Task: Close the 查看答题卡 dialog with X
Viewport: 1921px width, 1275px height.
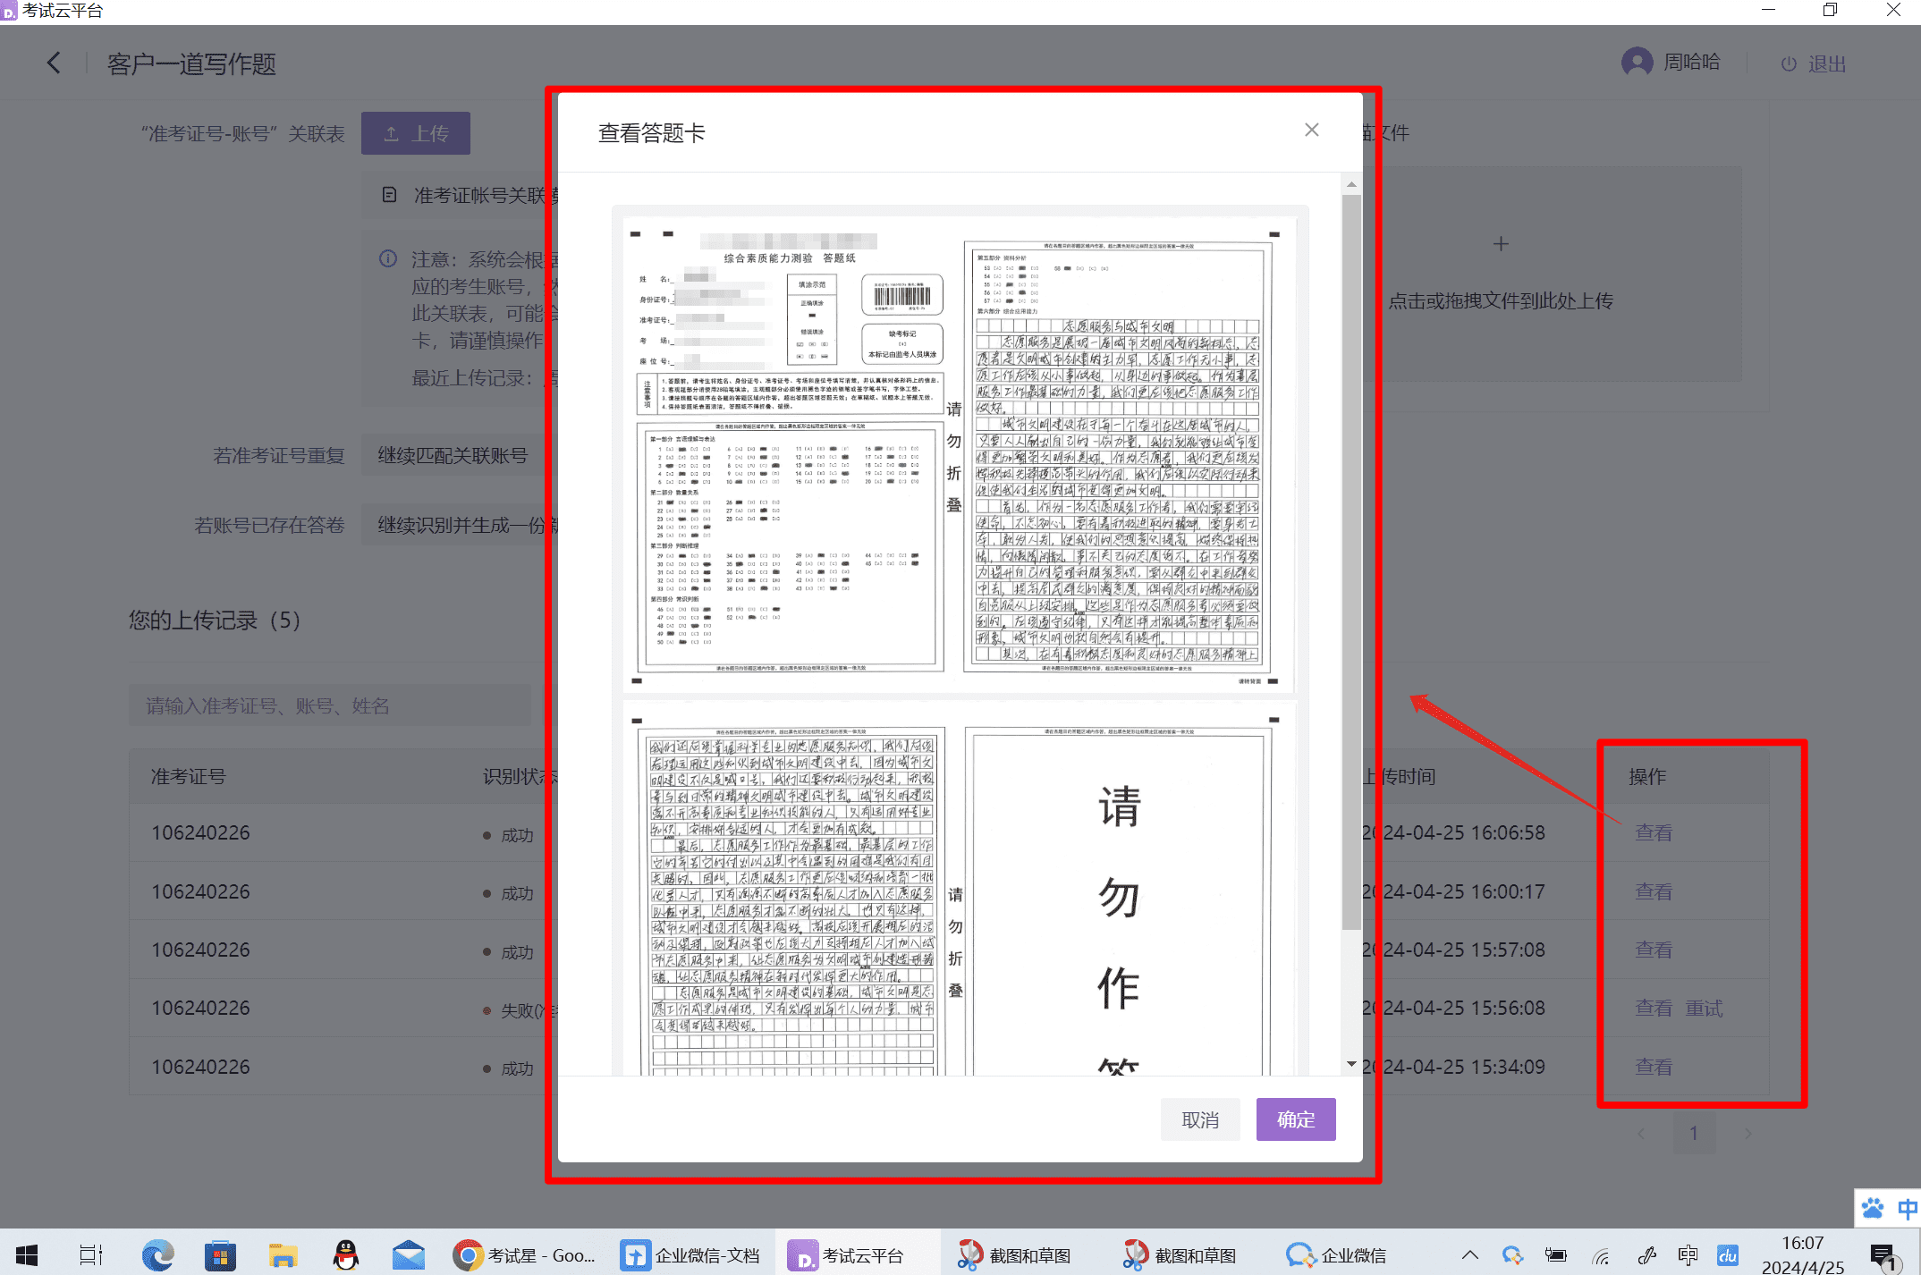Action: point(1311,130)
